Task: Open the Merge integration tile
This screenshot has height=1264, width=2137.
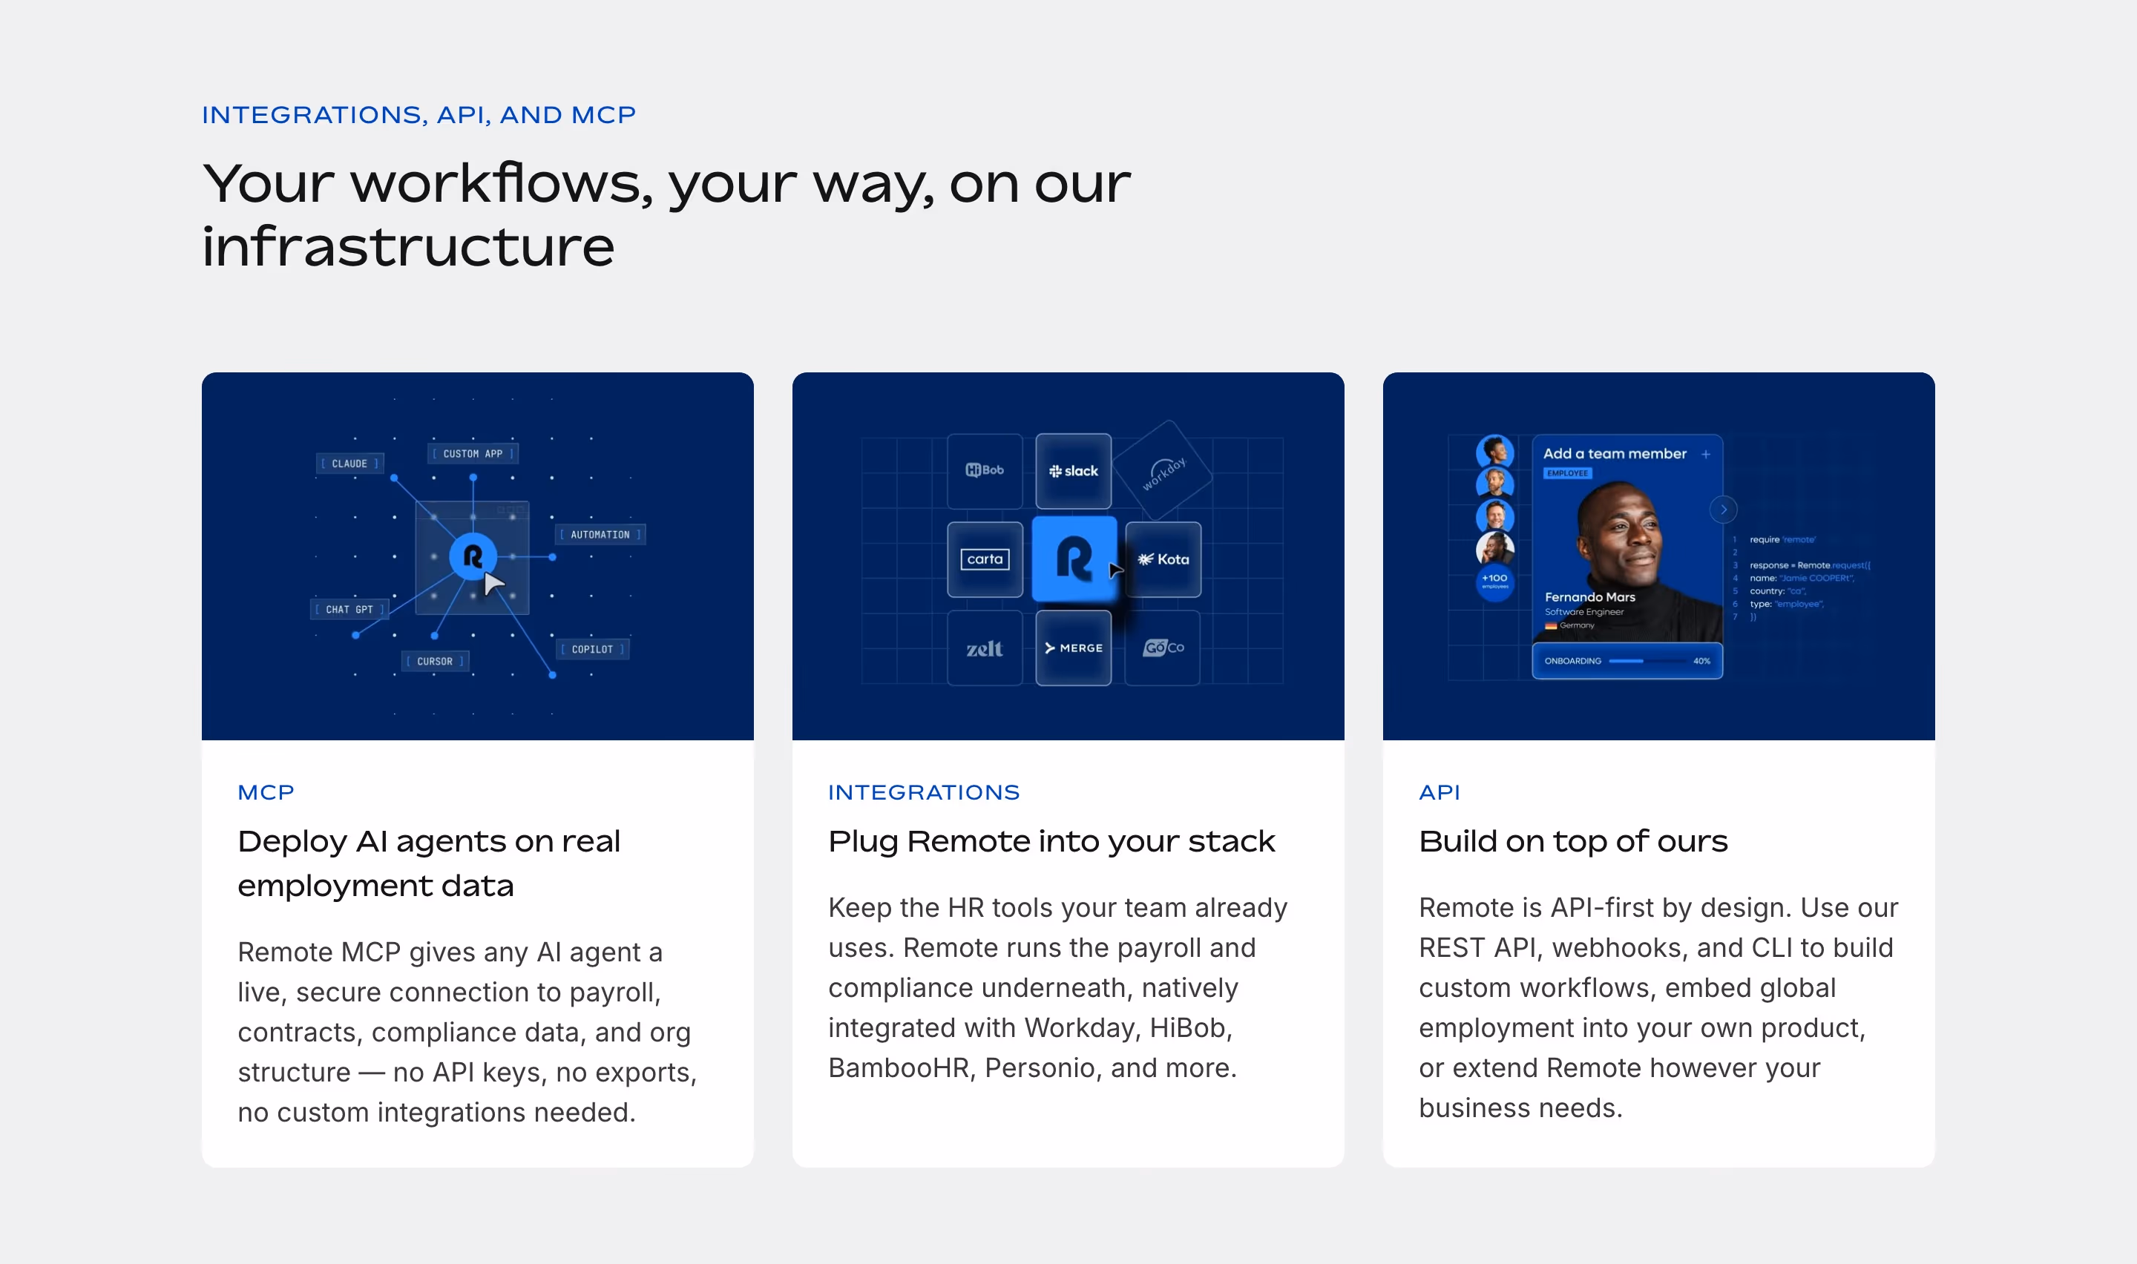Action: coord(1073,648)
